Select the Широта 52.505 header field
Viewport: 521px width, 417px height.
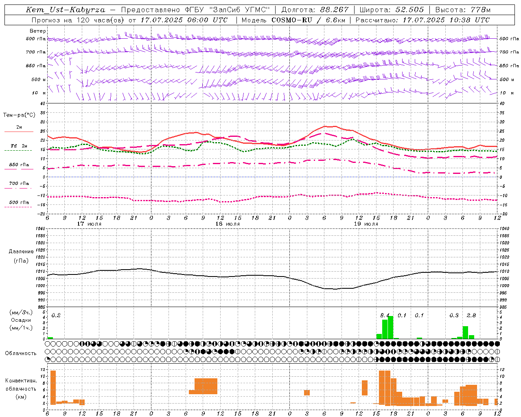(x=392, y=10)
